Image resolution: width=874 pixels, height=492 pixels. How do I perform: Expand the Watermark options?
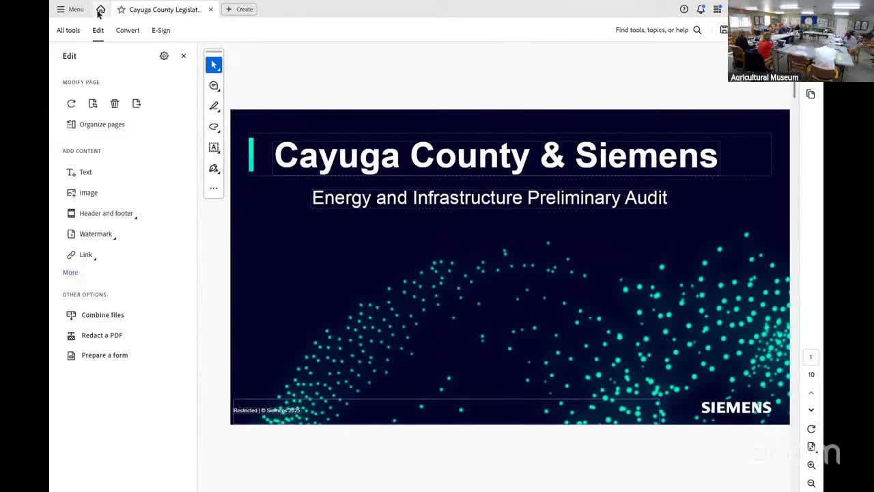point(91,234)
